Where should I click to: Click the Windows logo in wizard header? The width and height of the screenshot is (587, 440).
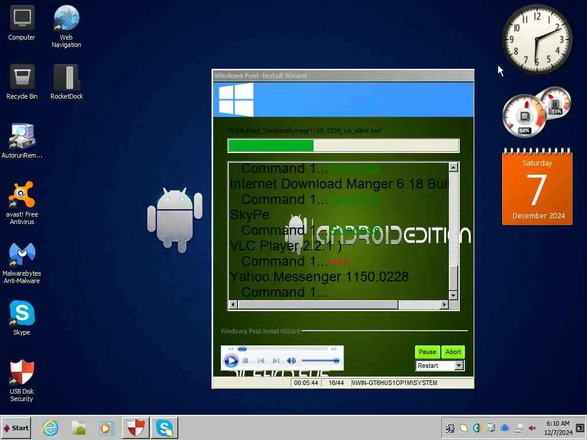pos(236,100)
